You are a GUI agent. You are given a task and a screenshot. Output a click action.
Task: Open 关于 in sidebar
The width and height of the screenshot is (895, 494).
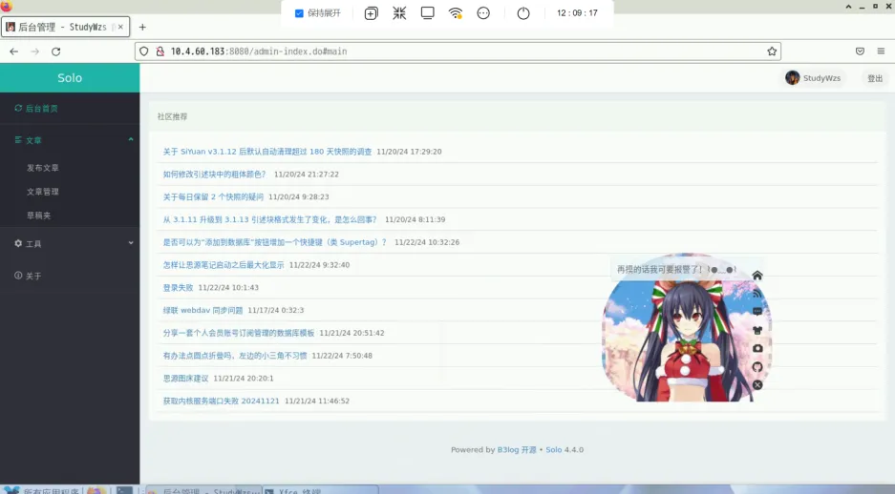(x=28, y=276)
